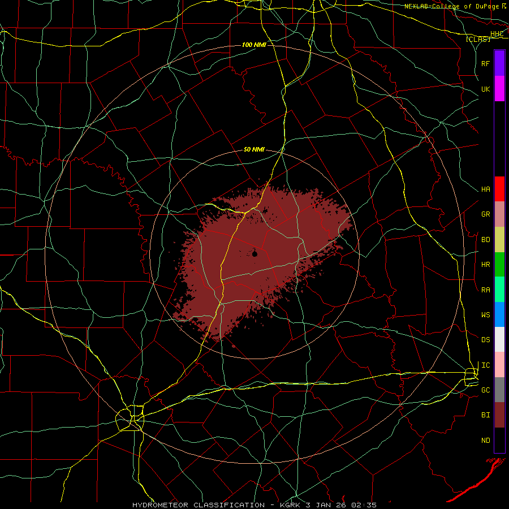Click the WS blue legend swatch
Viewport: 509px width, 509px height.
click(x=499, y=314)
